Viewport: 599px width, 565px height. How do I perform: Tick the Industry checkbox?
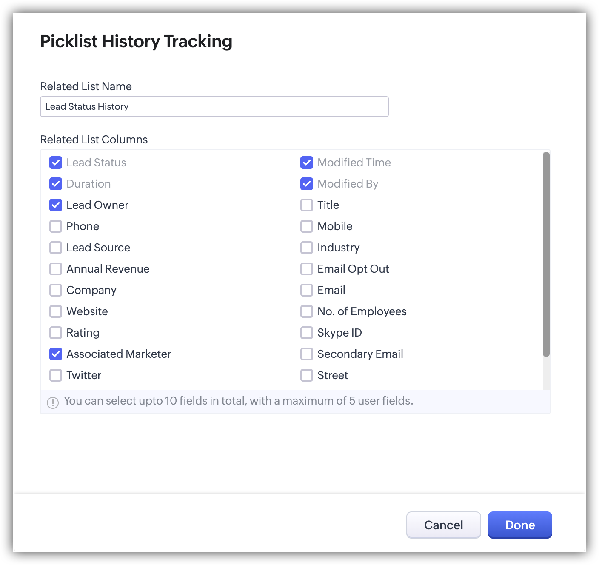[x=307, y=248]
